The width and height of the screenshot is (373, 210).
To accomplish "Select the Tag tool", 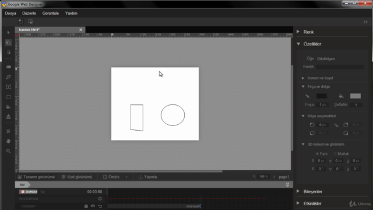I will point(9,67).
